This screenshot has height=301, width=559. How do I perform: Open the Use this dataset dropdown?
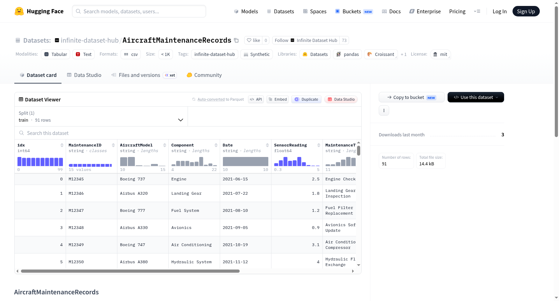[476, 97]
